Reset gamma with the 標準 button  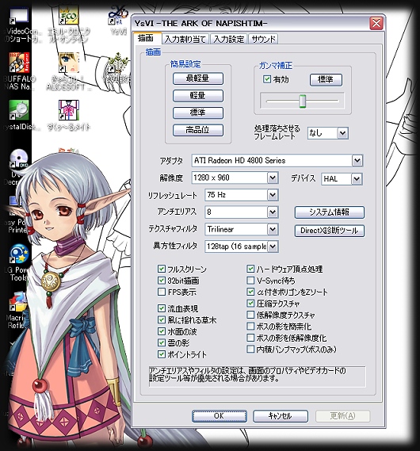[x=326, y=80]
